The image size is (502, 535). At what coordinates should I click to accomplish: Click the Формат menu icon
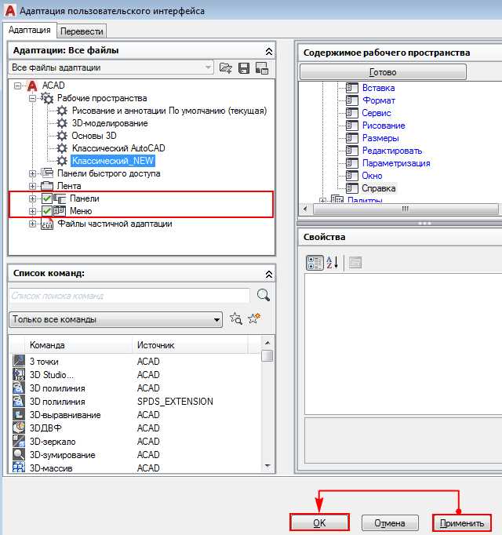(352, 100)
